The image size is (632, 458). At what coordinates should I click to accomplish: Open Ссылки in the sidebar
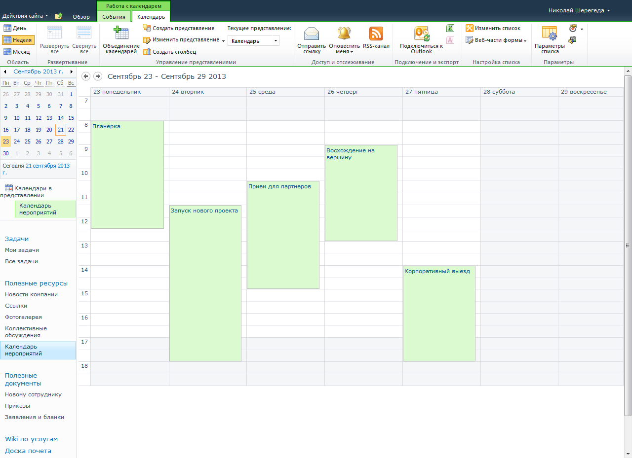pos(16,306)
